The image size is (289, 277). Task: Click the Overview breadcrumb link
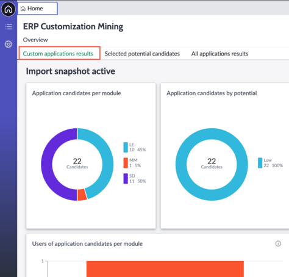tap(35, 40)
